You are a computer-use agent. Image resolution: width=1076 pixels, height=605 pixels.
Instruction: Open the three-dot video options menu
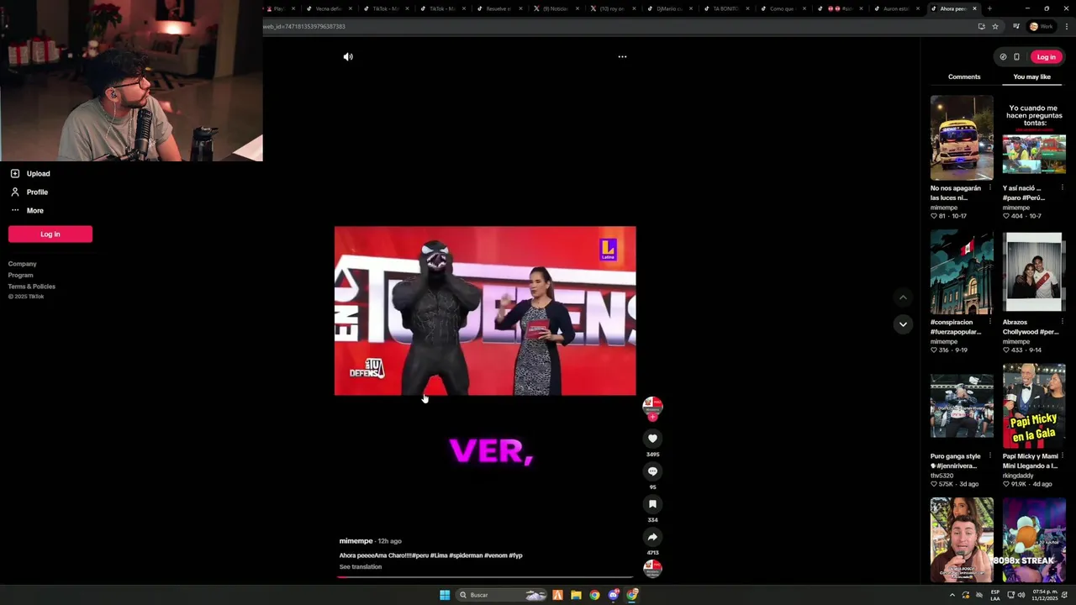(x=622, y=57)
